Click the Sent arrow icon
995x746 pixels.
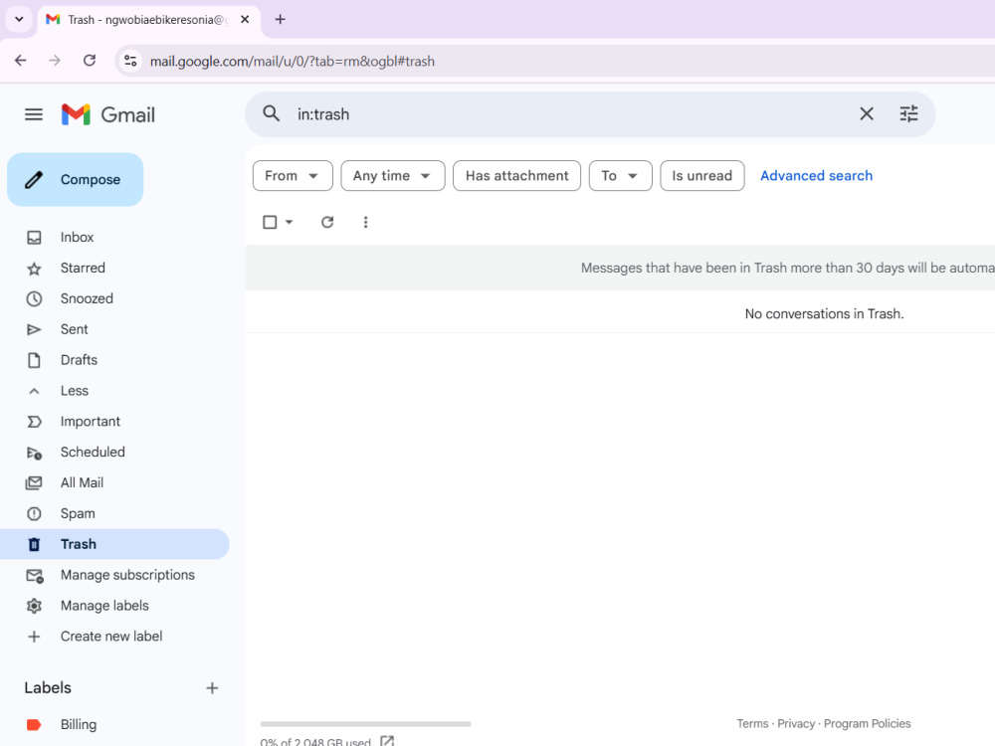tap(34, 330)
